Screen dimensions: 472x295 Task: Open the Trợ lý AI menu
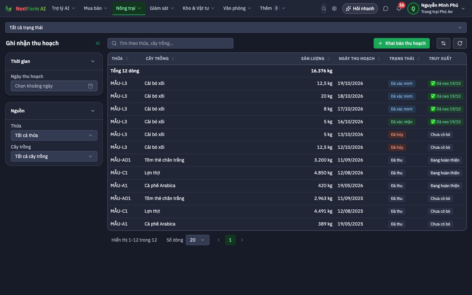(63, 8)
